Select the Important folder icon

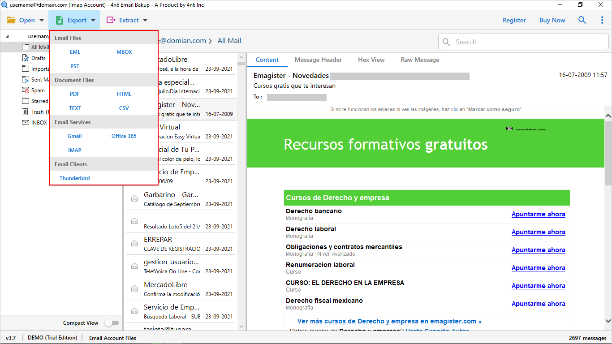point(26,69)
